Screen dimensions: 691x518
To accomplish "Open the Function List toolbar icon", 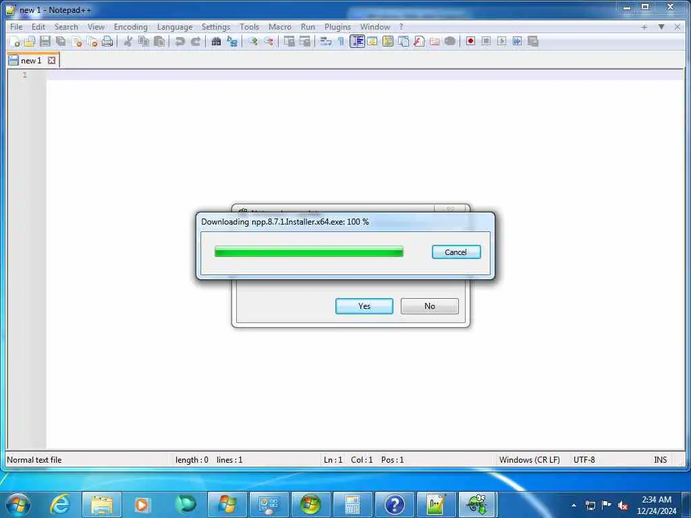I will (419, 41).
